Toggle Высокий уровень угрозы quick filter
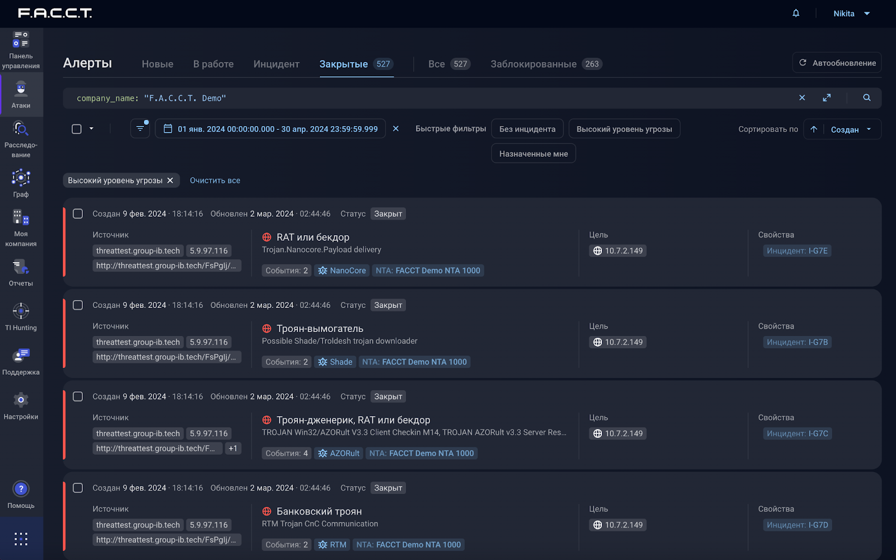 pyautogui.click(x=624, y=129)
